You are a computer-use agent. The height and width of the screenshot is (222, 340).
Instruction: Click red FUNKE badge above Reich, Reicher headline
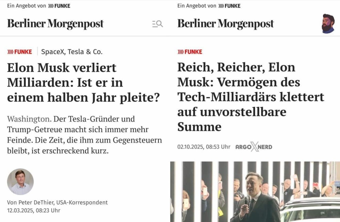pos(190,52)
